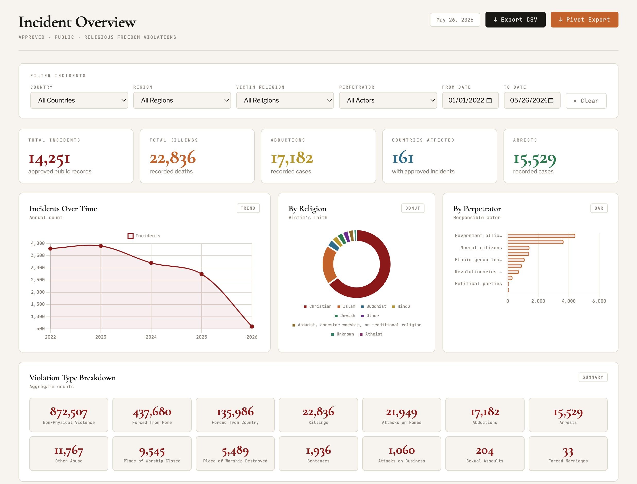The image size is (637, 484).
Task: Click the Pivot Export button
Action: (x=585, y=20)
